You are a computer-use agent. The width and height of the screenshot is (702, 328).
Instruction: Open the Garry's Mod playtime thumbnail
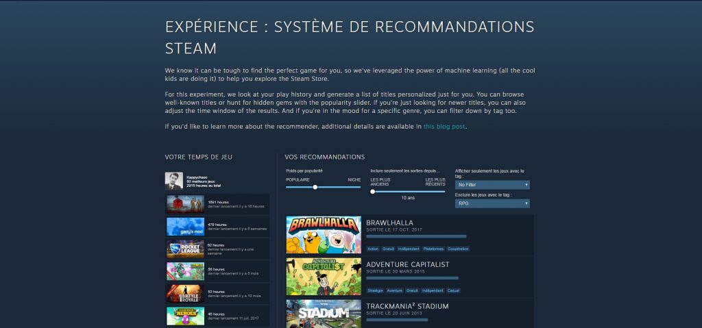point(185,227)
